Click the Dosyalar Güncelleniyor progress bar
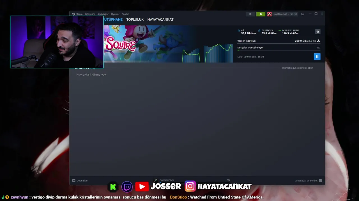Viewport: 359px width, 201px height. coord(279,50)
